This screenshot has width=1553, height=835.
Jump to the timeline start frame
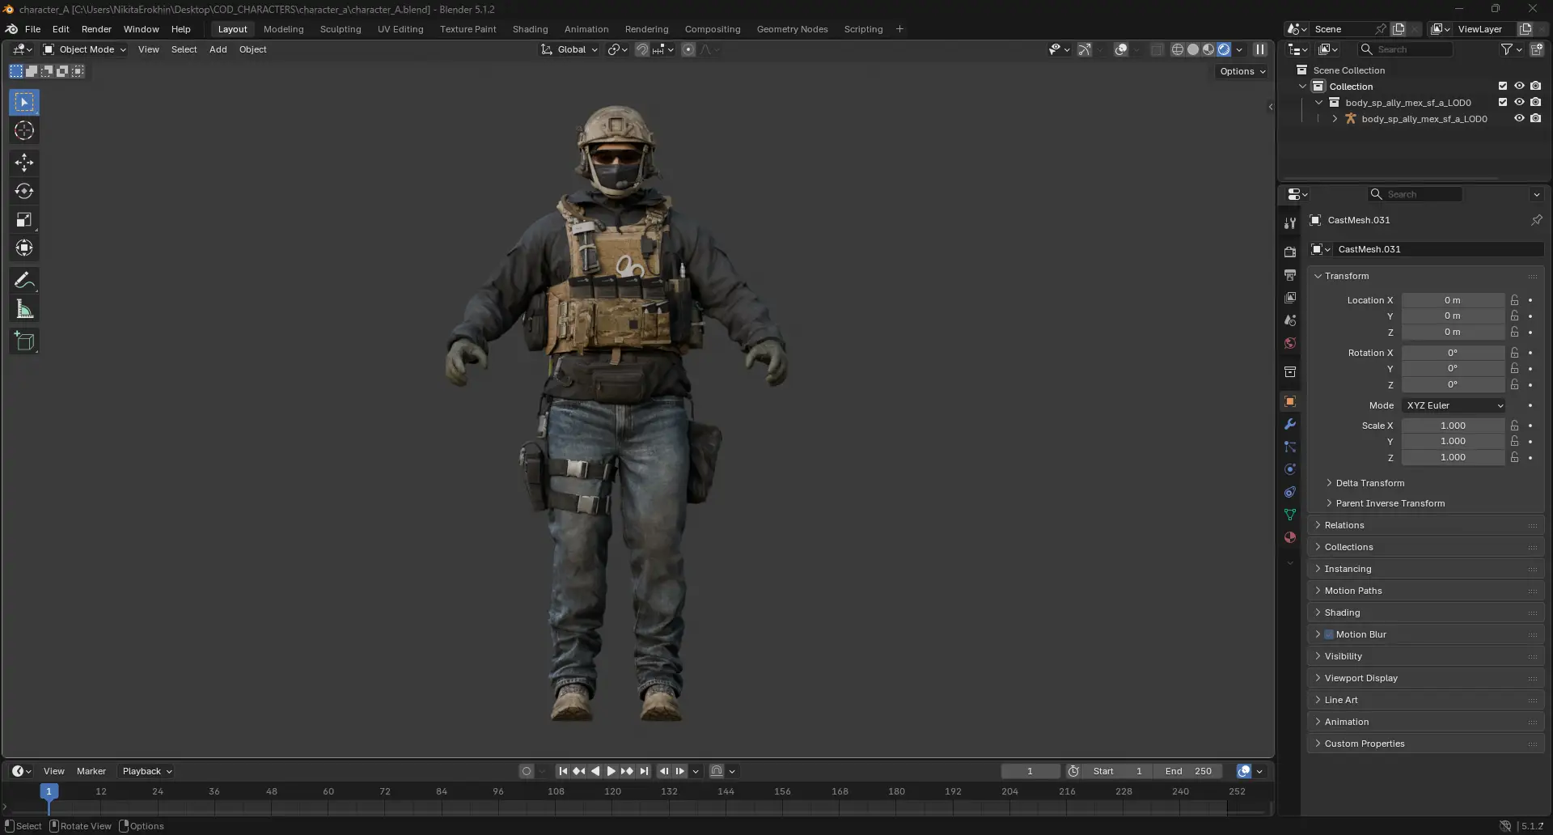coord(563,771)
